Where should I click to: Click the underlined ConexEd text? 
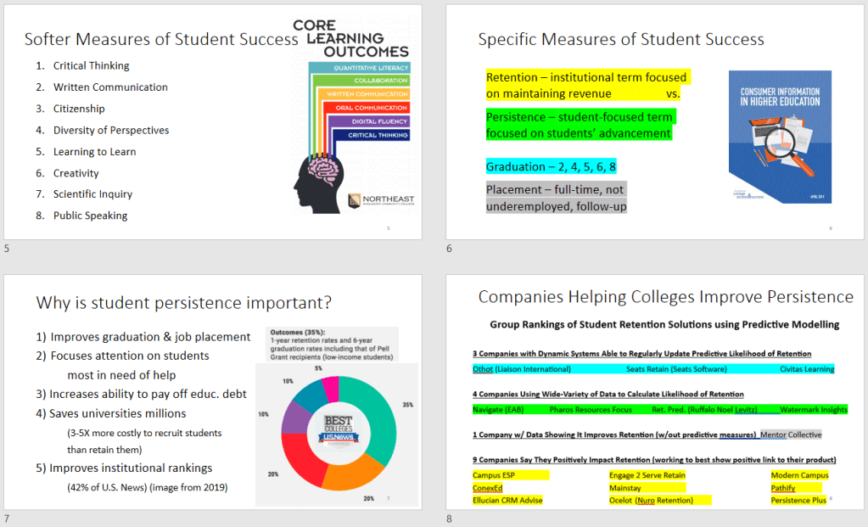click(x=488, y=488)
